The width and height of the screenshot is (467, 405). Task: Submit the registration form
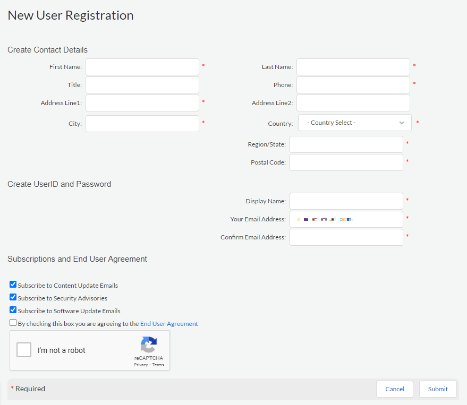pyautogui.click(x=438, y=389)
